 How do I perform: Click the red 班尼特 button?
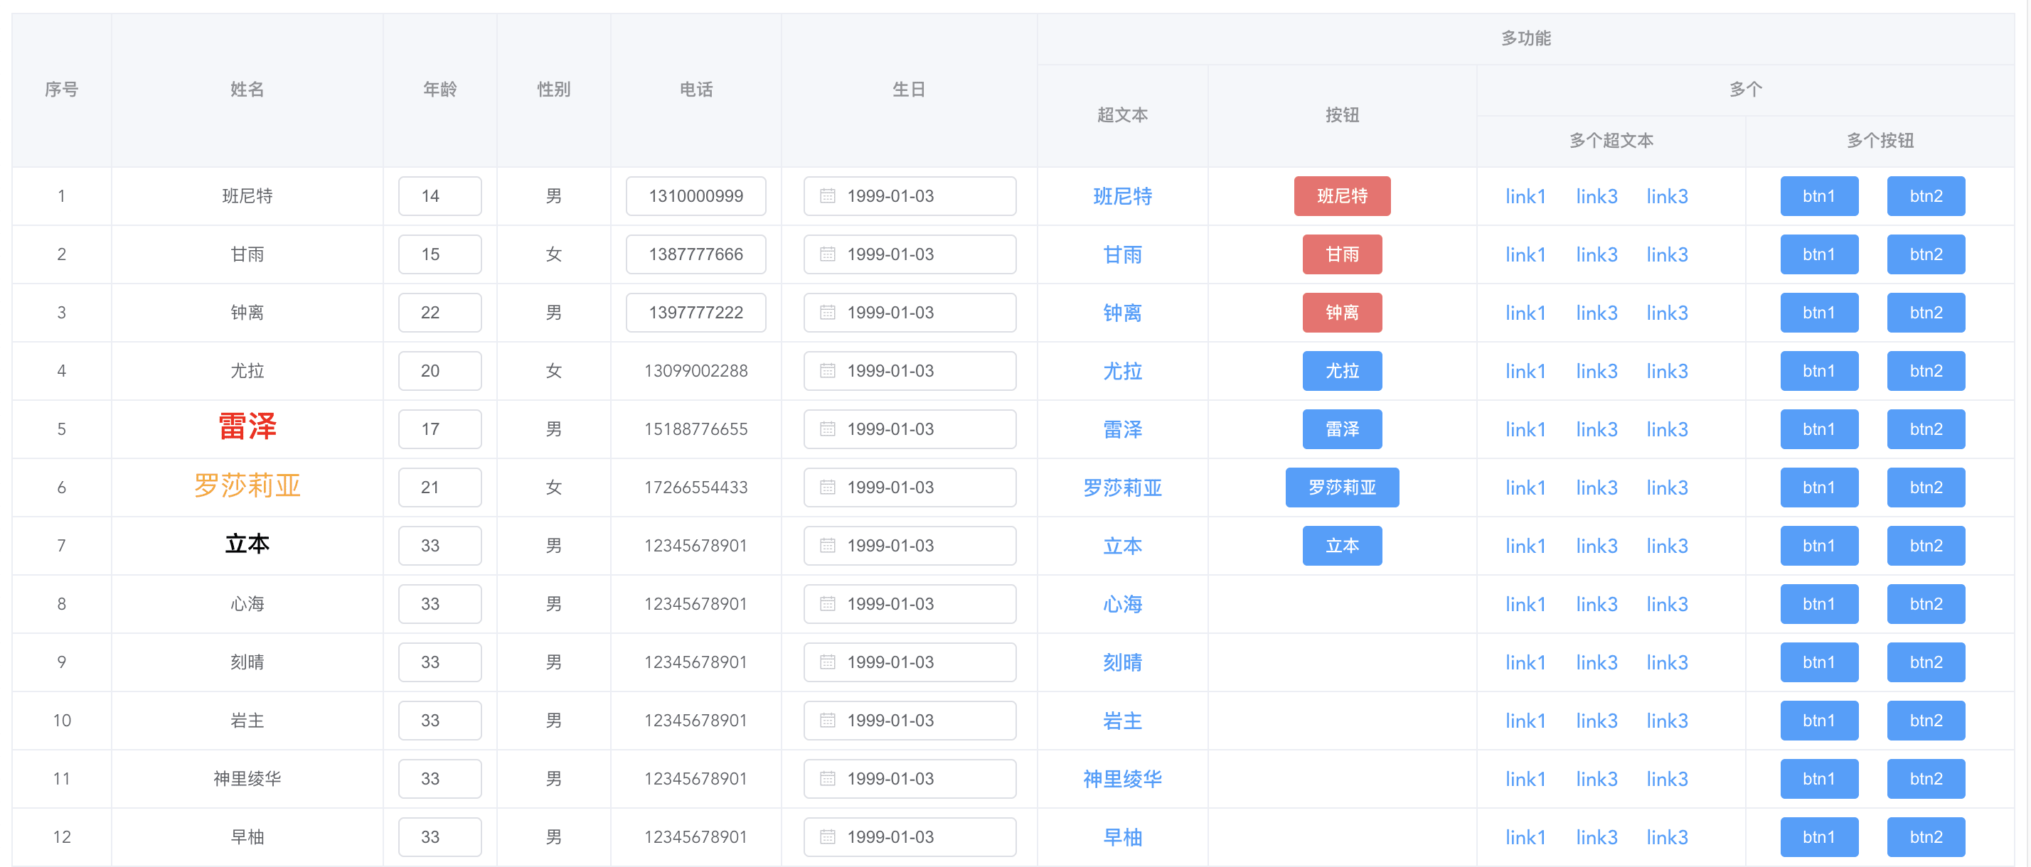click(x=1342, y=196)
